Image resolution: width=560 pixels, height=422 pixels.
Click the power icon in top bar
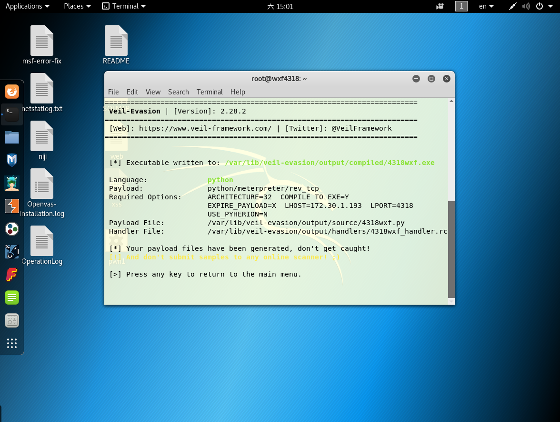540,6
